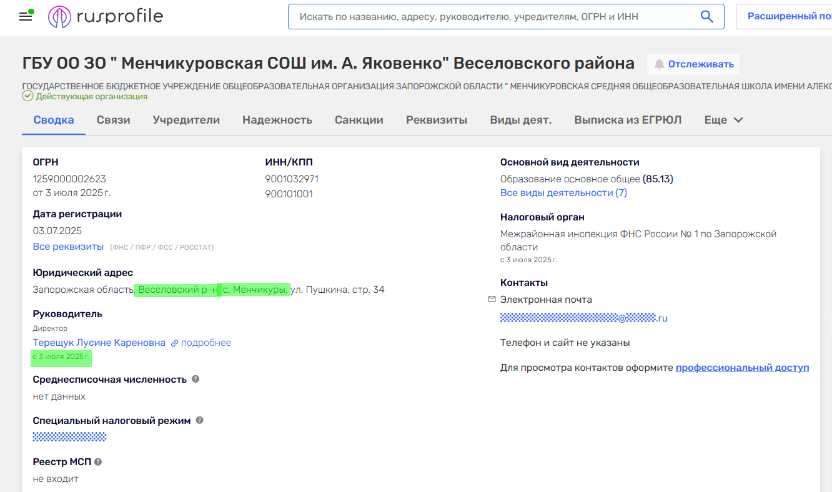Click the chain link icon beside подробнее
This screenshot has height=492, width=832.
[x=175, y=343]
